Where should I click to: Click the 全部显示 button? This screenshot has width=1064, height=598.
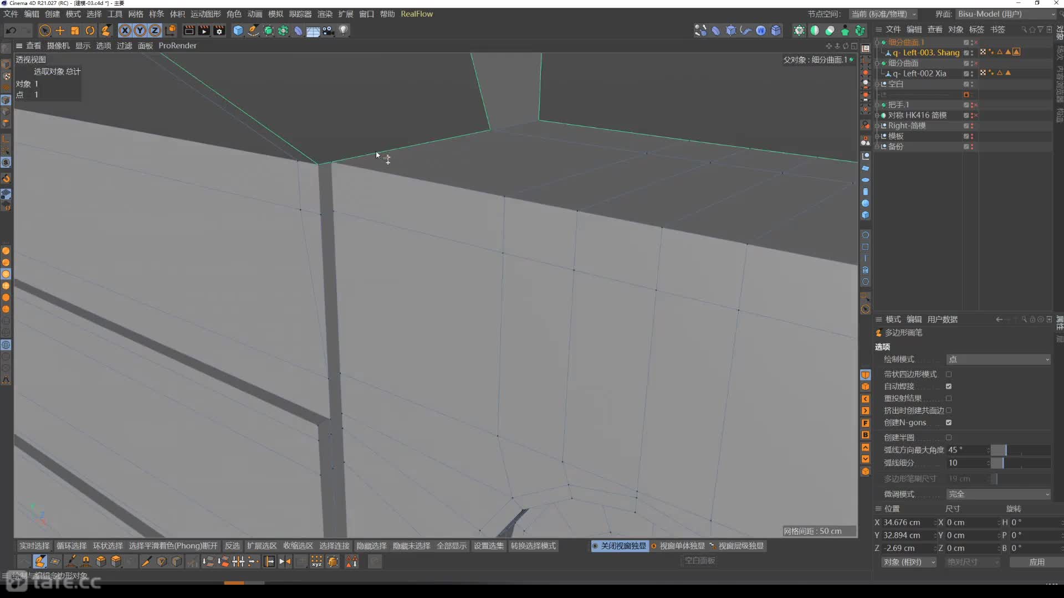pyautogui.click(x=452, y=546)
